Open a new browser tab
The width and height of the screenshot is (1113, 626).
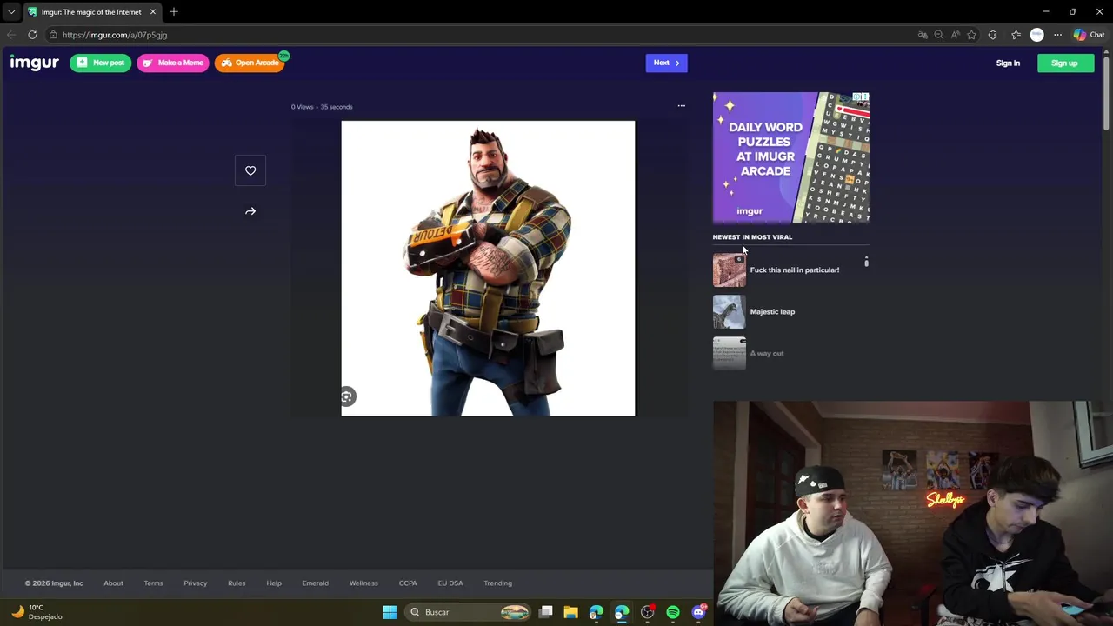click(174, 12)
